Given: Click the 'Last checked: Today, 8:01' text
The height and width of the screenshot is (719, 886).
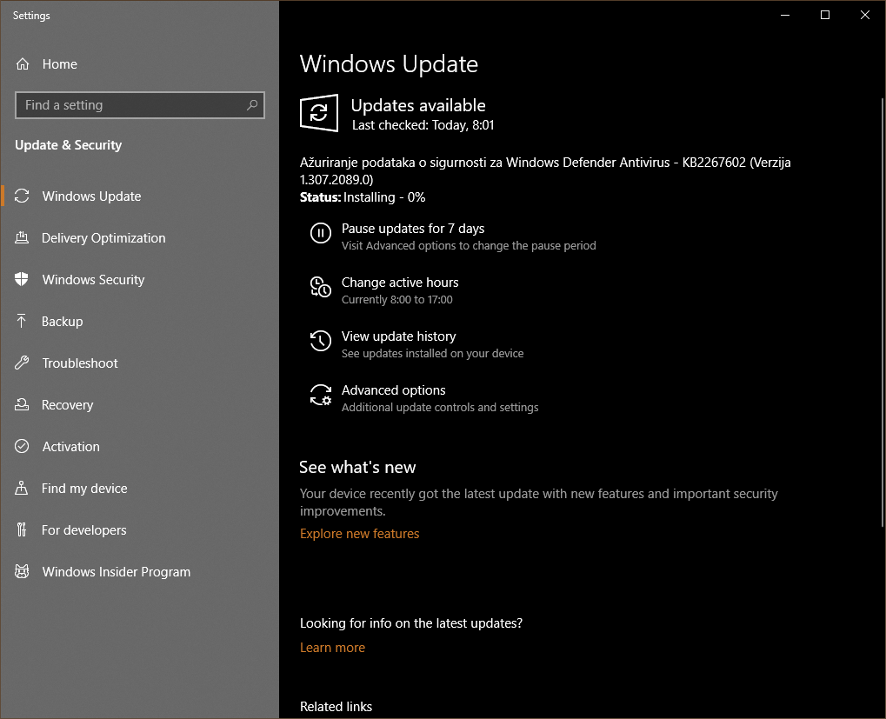Looking at the screenshot, I should (423, 125).
